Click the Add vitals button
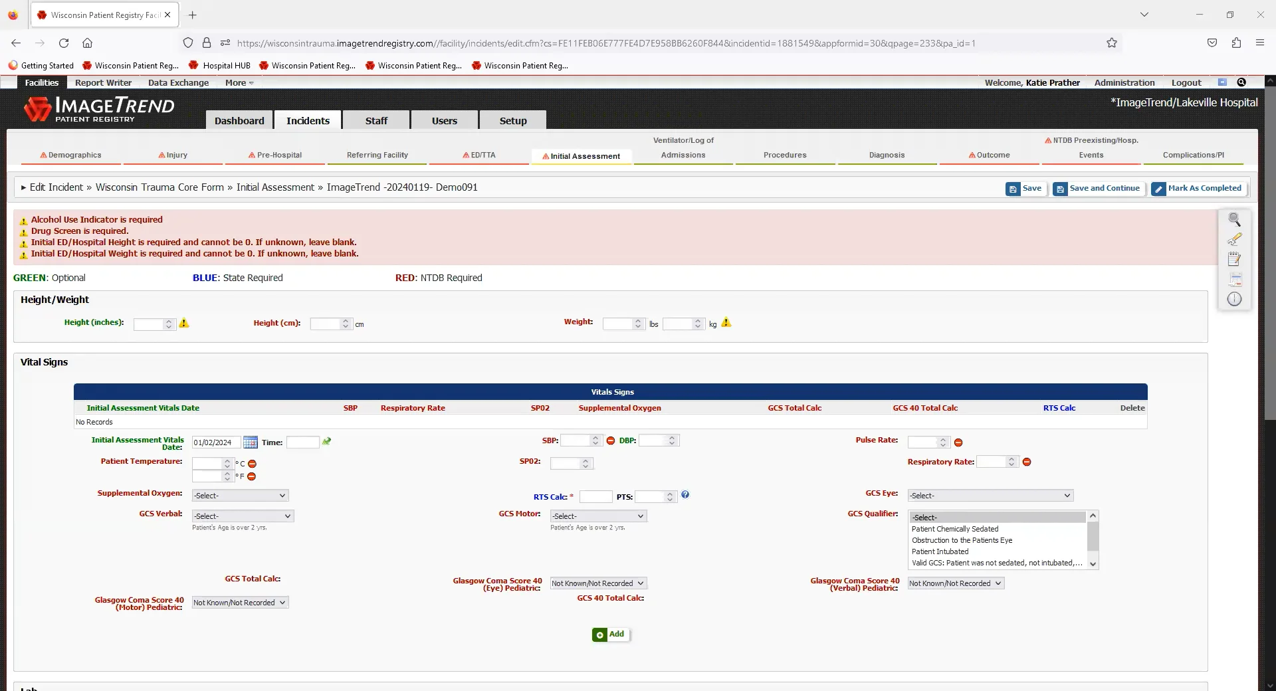This screenshot has height=691, width=1276. (x=609, y=635)
